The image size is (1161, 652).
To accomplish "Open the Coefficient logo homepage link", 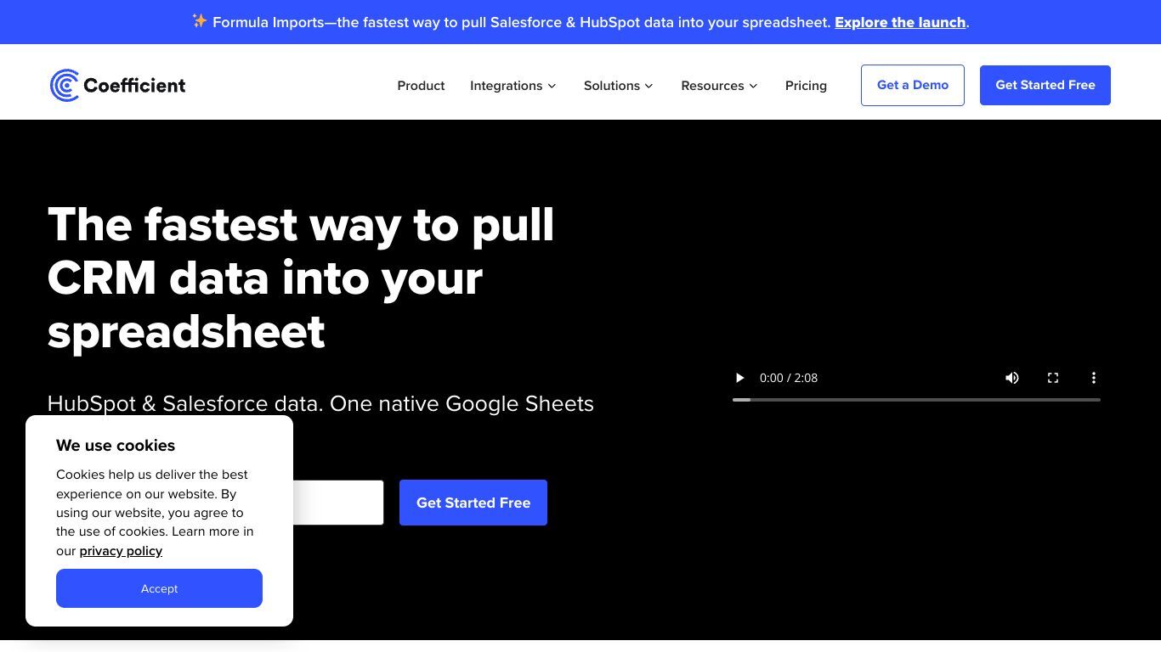I will (117, 85).
